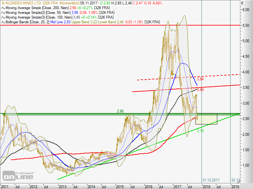Click the open value O:2,65
The height and width of the screenshot is (189, 253).
(x=105, y=3)
